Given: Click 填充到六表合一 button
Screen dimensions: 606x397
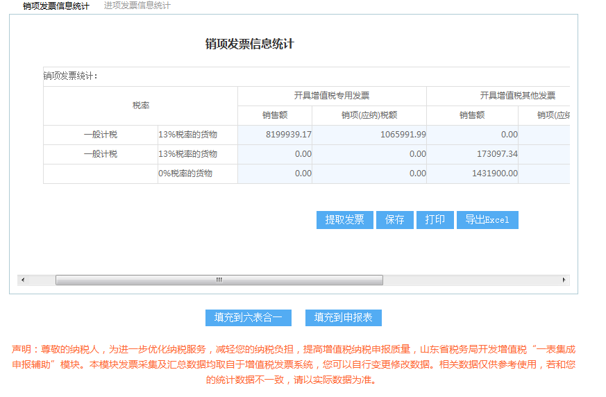Looking at the screenshot, I should pyautogui.click(x=248, y=318).
